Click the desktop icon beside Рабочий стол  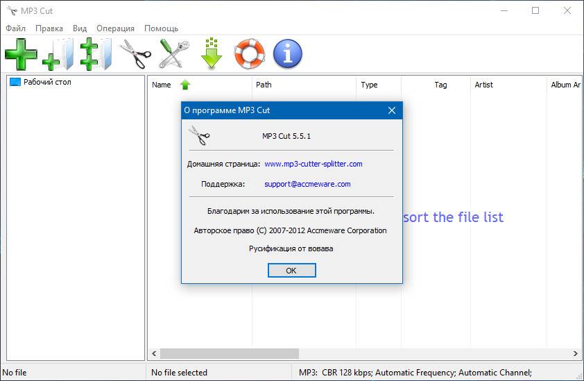(15, 82)
